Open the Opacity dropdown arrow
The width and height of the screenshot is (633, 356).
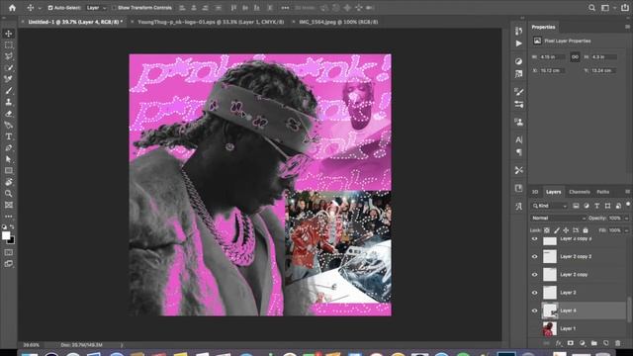pyautogui.click(x=626, y=218)
